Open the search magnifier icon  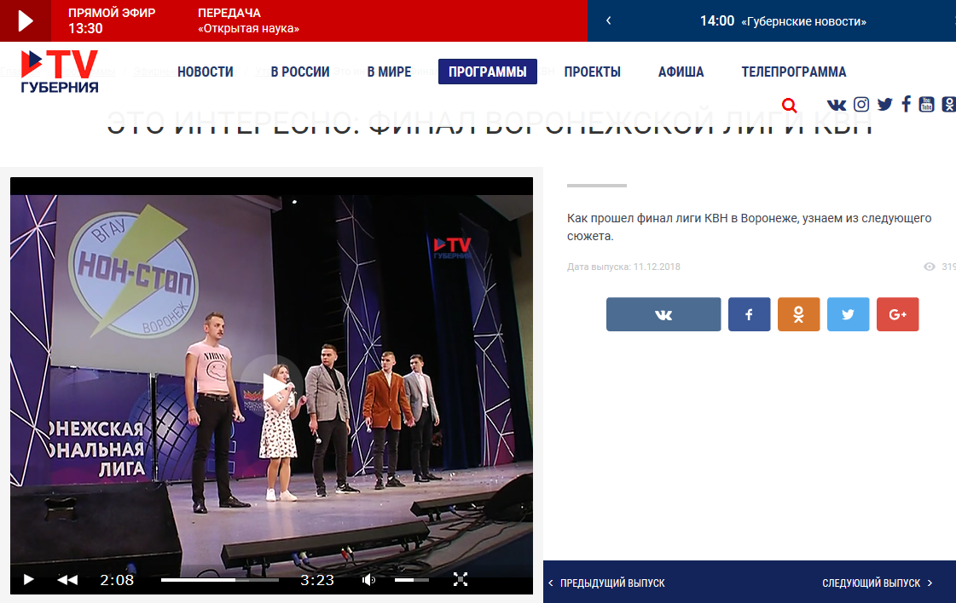pos(789,106)
